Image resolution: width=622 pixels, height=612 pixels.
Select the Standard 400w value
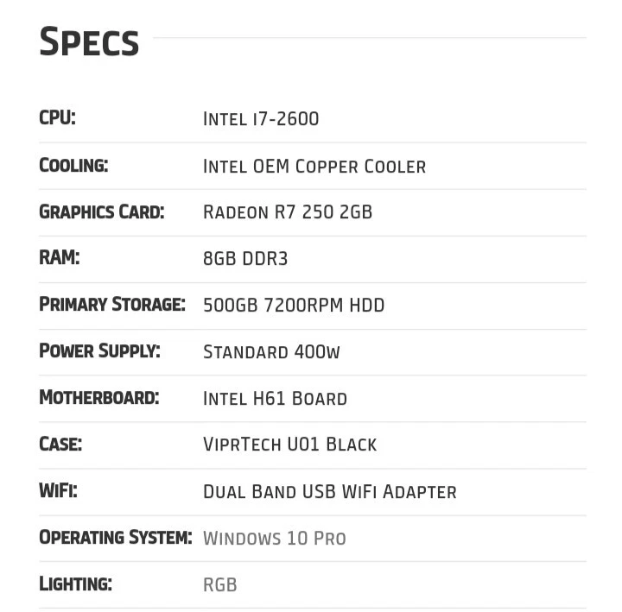click(x=271, y=352)
